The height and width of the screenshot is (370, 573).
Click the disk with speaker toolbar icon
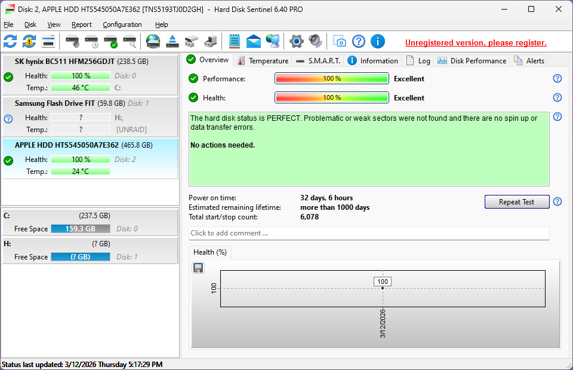click(72, 41)
